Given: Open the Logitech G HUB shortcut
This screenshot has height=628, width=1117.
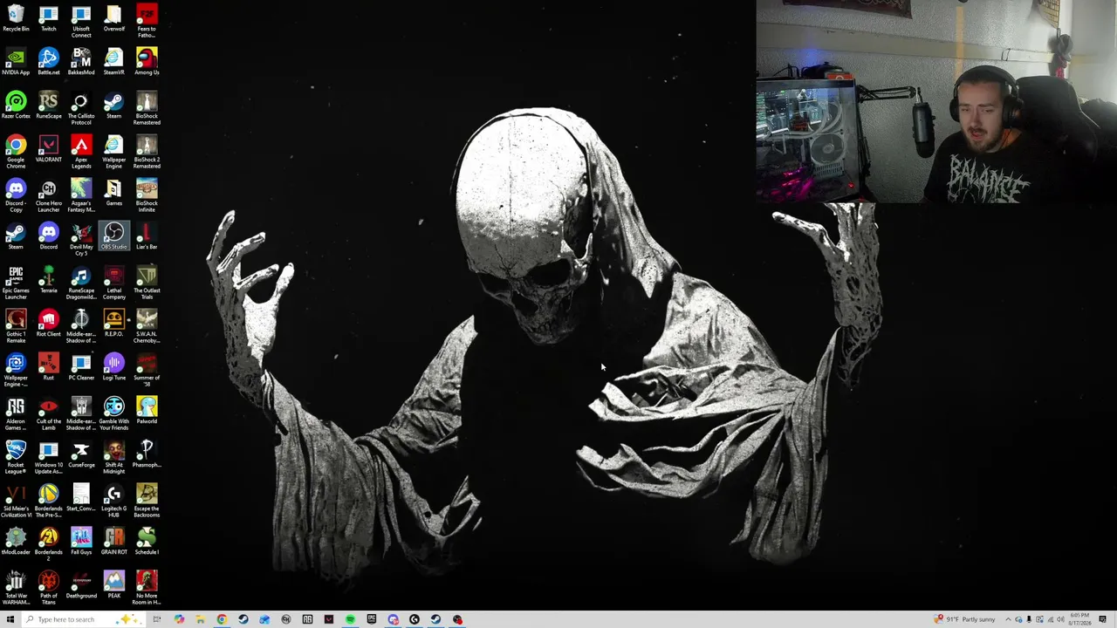Looking at the screenshot, I should [x=113, y=502].
